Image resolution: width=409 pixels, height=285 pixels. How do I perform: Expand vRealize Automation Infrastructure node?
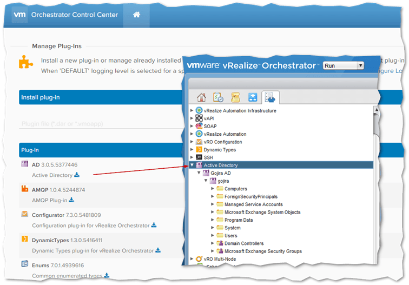point(192,110)
